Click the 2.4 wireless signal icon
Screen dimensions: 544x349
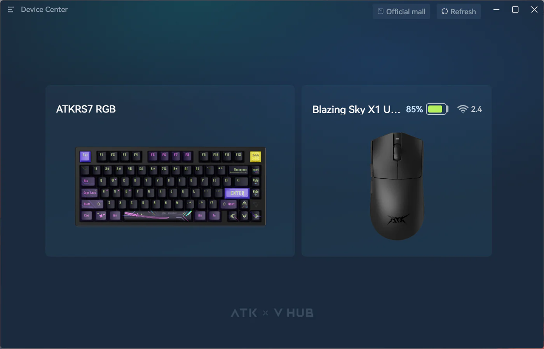[462, 109]
